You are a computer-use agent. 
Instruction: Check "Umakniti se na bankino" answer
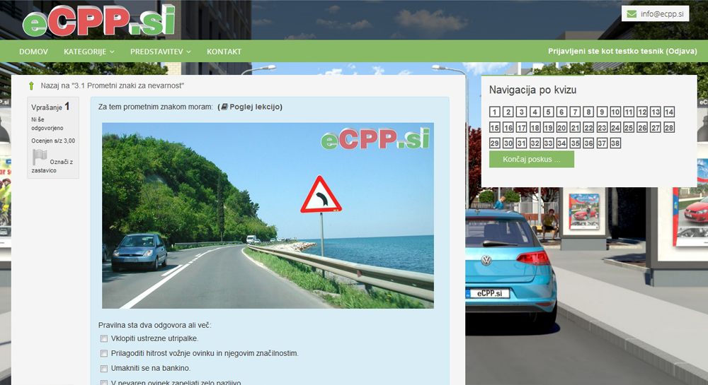(104, 368)
